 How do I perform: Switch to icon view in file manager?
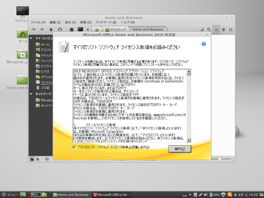[216, 30]
